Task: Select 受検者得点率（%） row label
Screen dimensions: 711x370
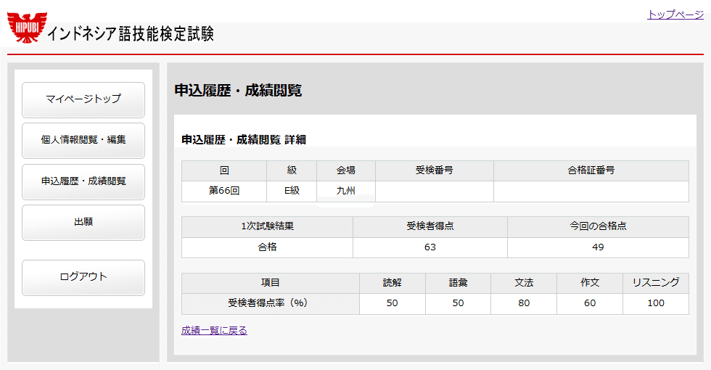Action: pos(270,303)
